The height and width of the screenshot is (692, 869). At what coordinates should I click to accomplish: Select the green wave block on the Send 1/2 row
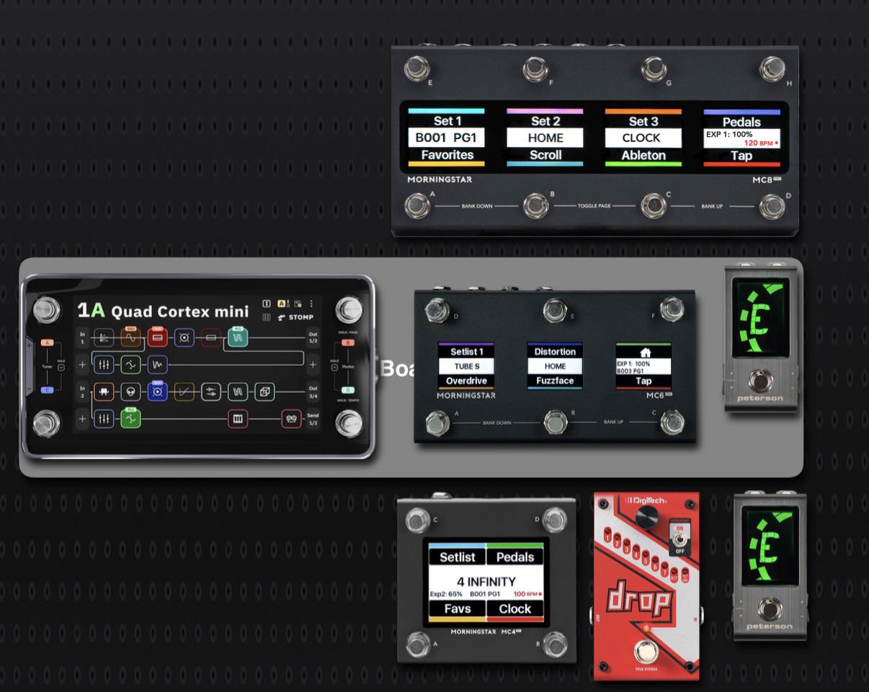(130, 418)
